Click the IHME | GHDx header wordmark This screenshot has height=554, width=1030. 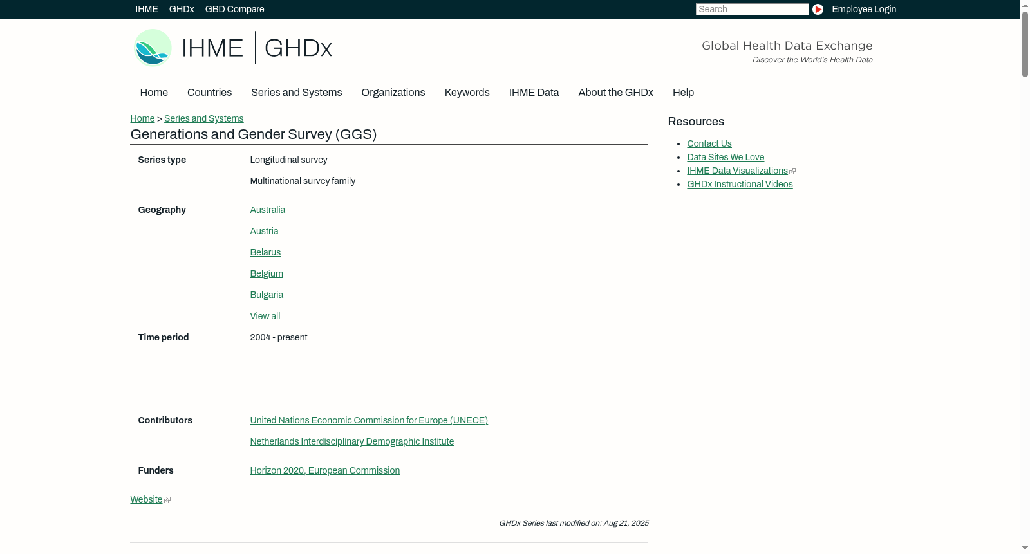coord(257,48)
